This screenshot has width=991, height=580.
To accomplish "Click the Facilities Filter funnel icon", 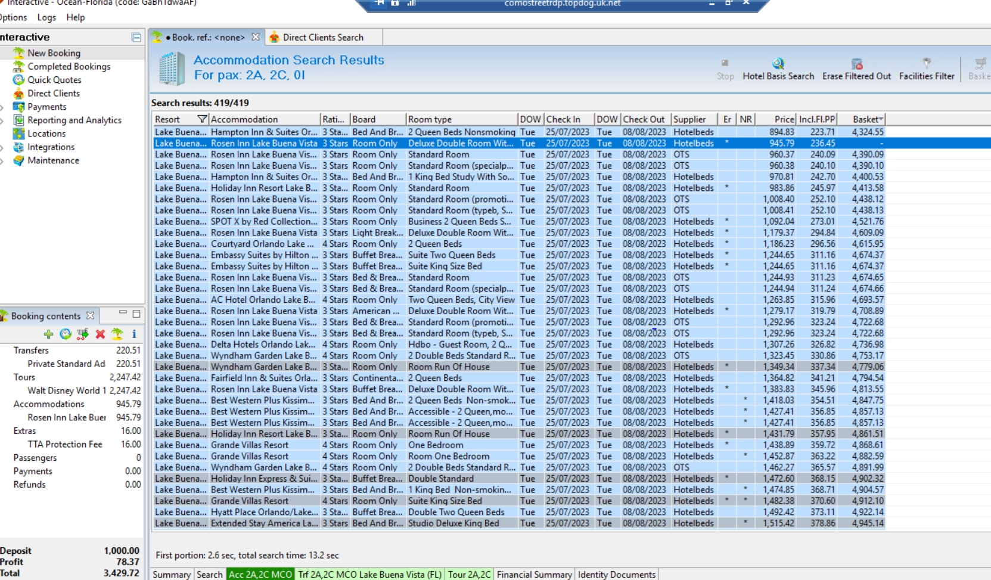I will [x=927, y=63].
